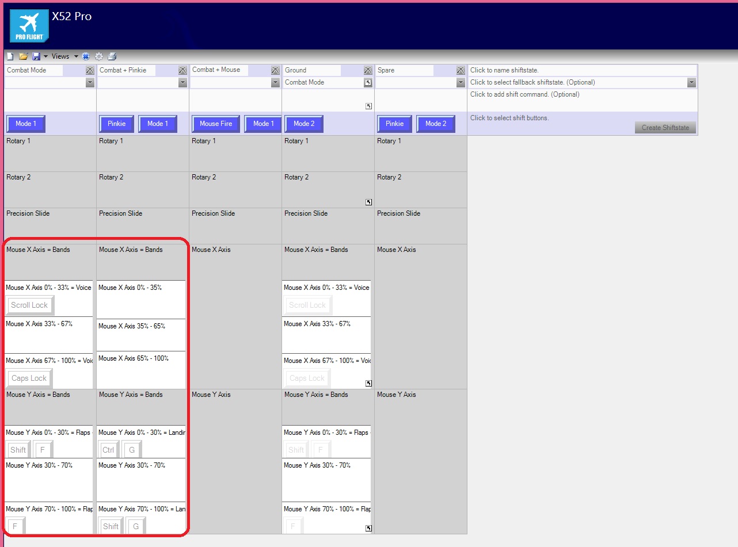Click the Mode 1 button in Combat Mode column
The height and width of the screenshot is (547, 738).
tap(26, 124)
